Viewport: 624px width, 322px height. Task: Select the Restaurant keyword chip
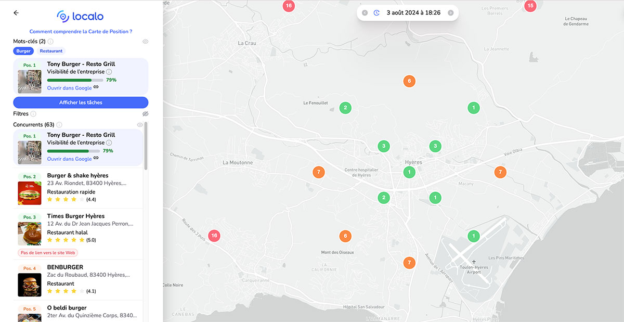51,51
